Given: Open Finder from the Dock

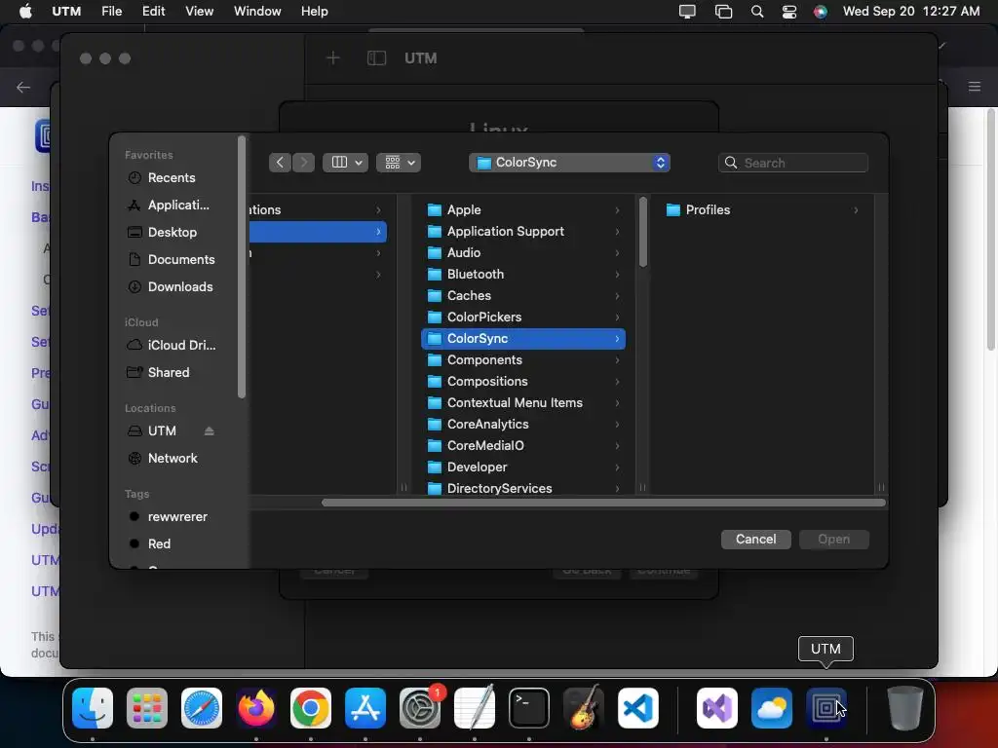Looking at the screenshot, I should [93, 708].
